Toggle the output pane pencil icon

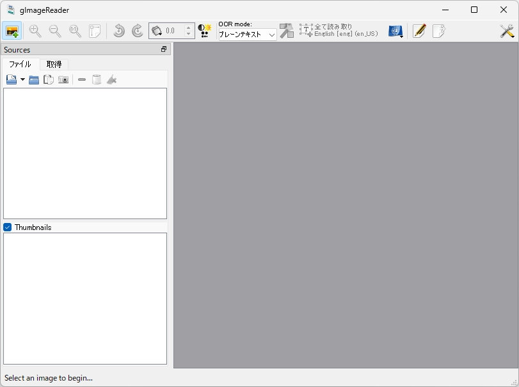[x=419, y=31]
